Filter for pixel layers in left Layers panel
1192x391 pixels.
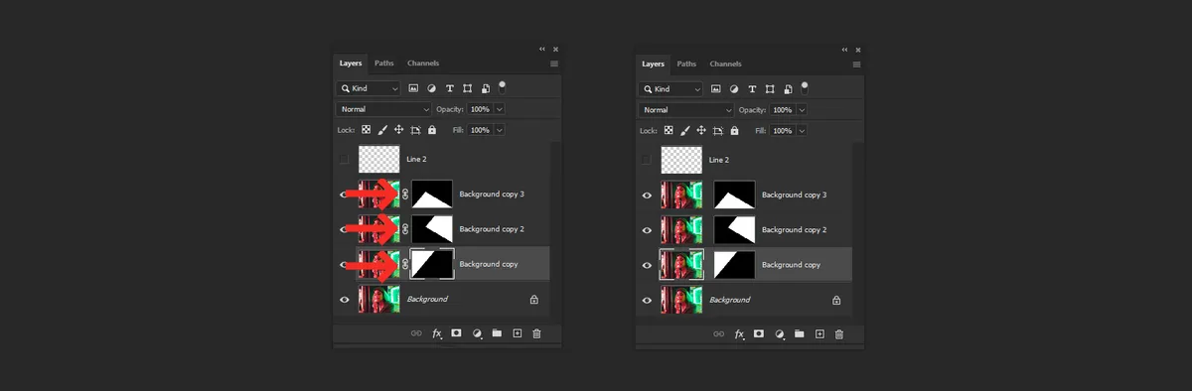click(414, 88)
